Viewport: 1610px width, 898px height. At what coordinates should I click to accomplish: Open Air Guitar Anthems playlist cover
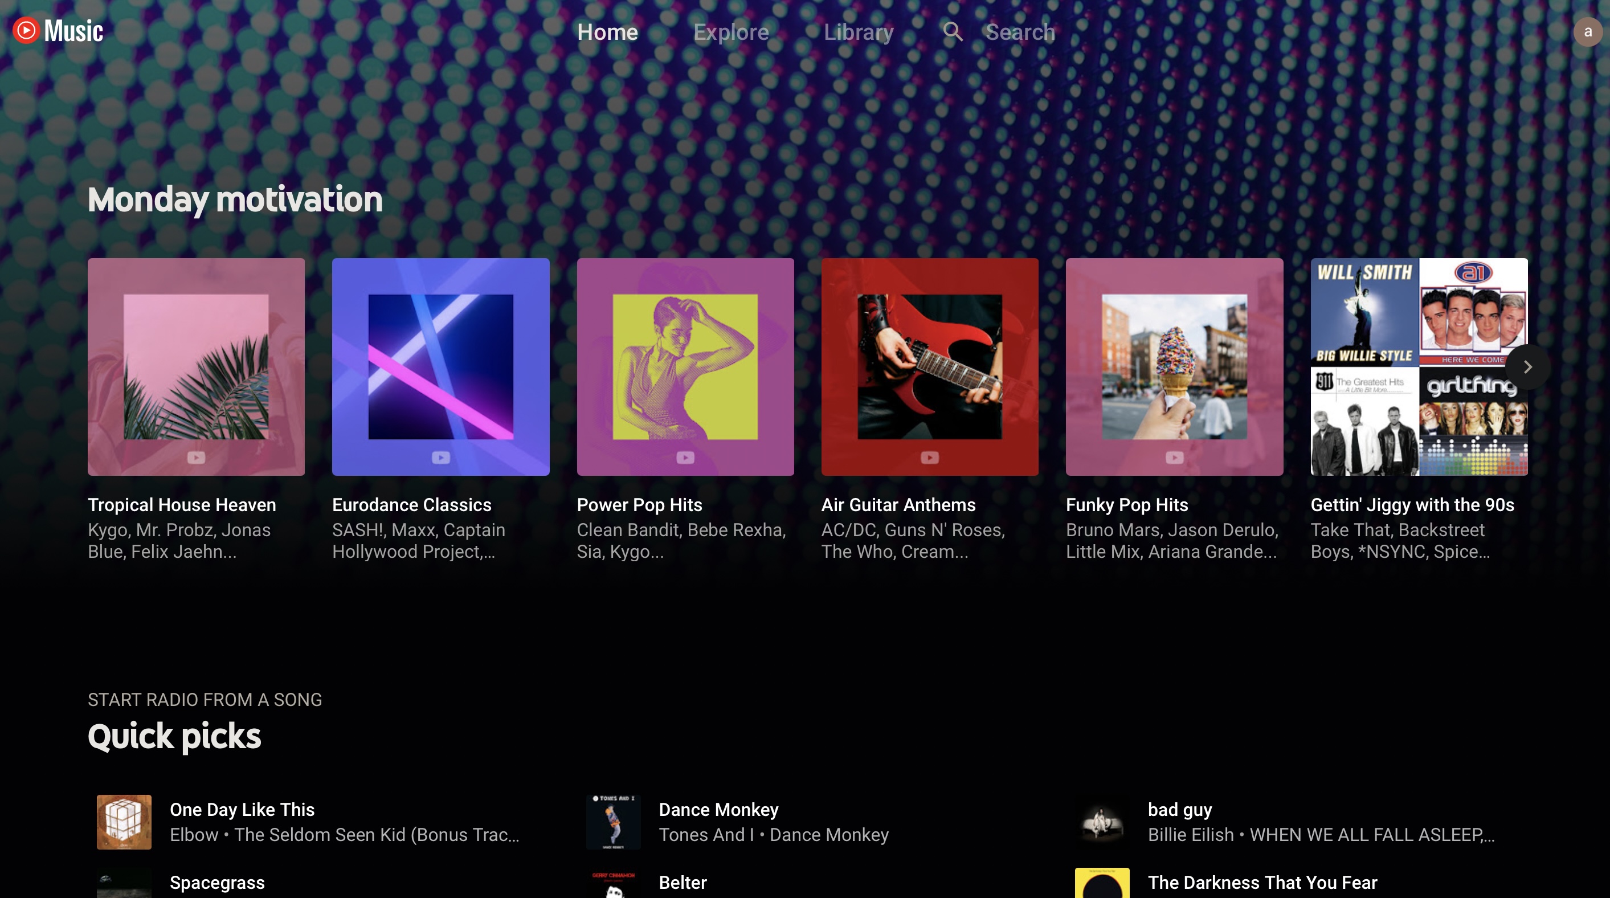click(x=930, y=367)
